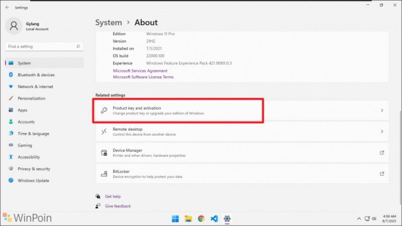This screenshot has height=226, width=402.
Task: Open Network & internet settings
Action: coord(44,86)
